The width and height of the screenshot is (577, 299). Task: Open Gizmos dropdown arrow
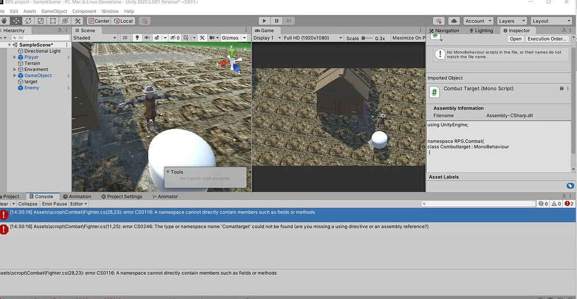(245, 38)
